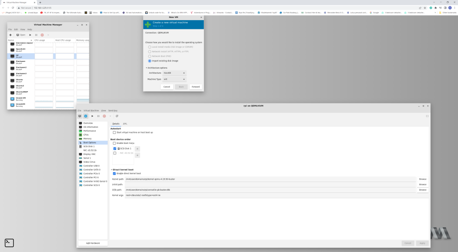Screen dimensions: 458x252
Task: Select Performance in hardware list
Action: coord(93,131)
